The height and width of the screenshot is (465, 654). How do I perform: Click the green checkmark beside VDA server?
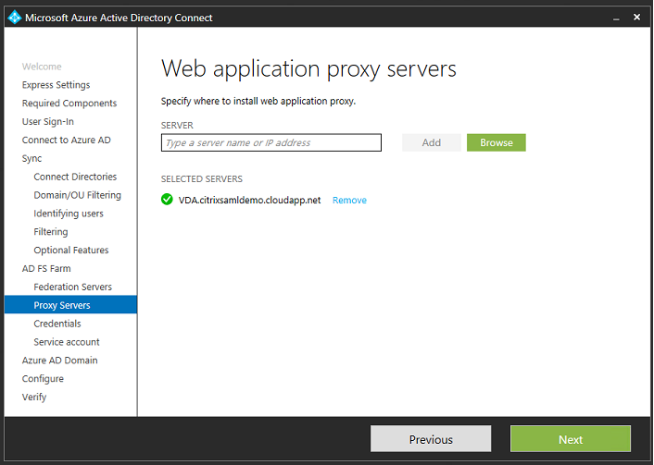167,200
